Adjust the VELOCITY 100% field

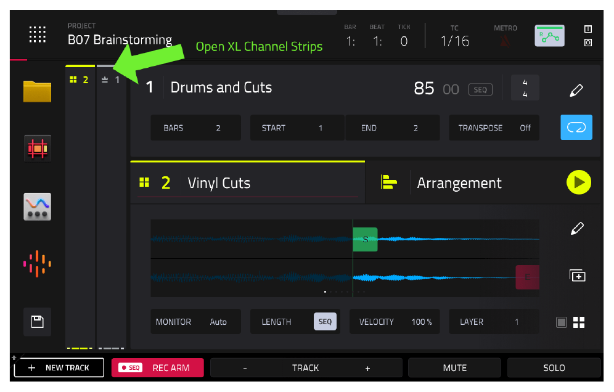click(395, 322)
